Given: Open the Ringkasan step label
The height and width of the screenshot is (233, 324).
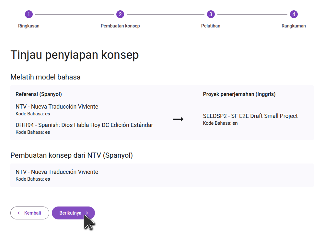Looking at the screenshot, I should pos(29,26).
